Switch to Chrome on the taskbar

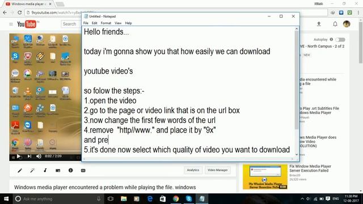click(x=176, y=199)
